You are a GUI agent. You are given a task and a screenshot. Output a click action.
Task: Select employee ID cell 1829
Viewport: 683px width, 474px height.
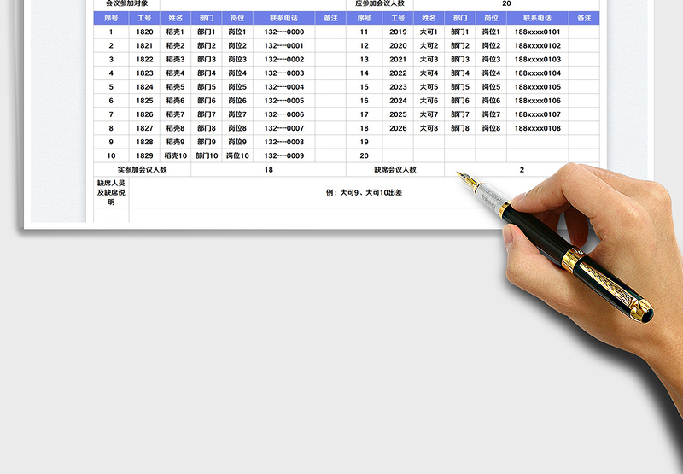point(144,155)
